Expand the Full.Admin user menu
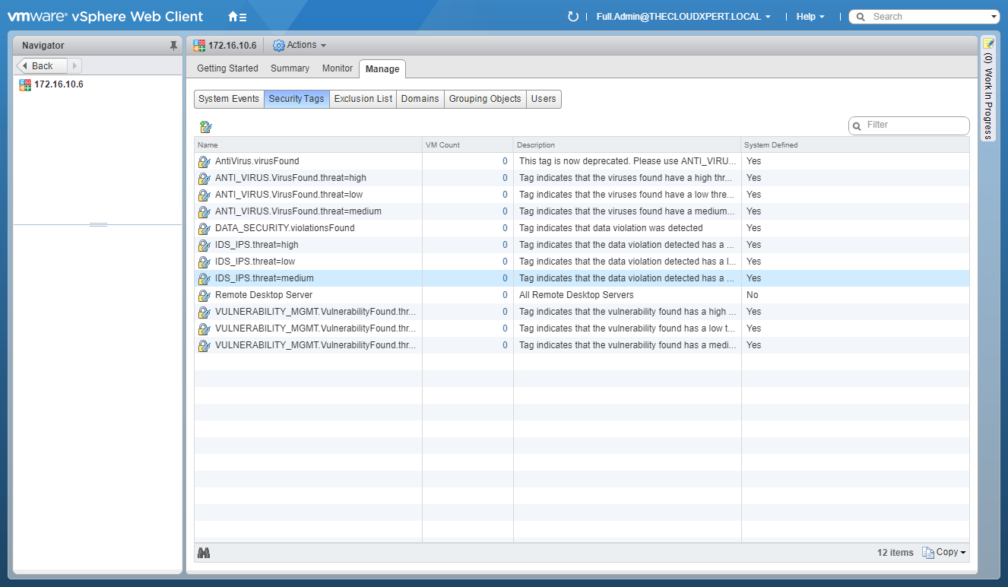The width and height of the screenshot is (1008, 587). pos(683,17)
